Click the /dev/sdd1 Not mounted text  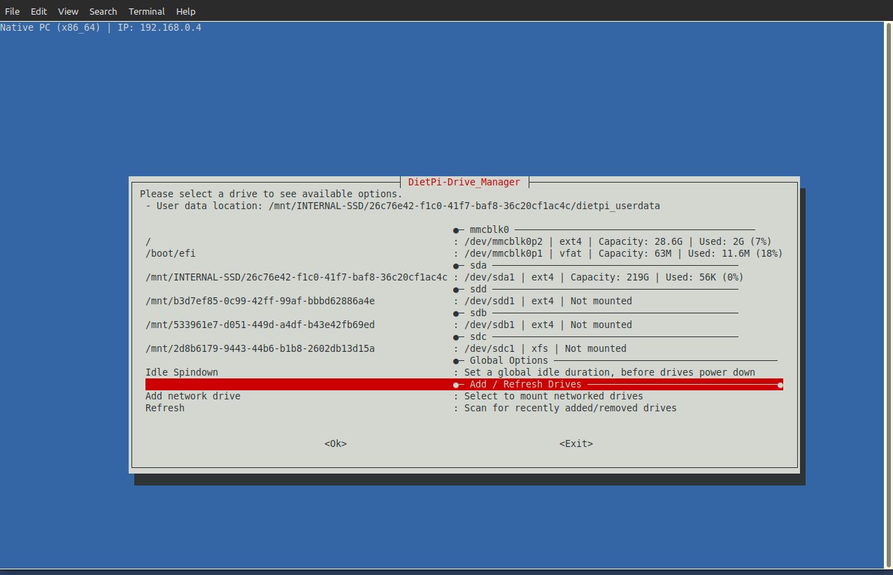point(548,301)
